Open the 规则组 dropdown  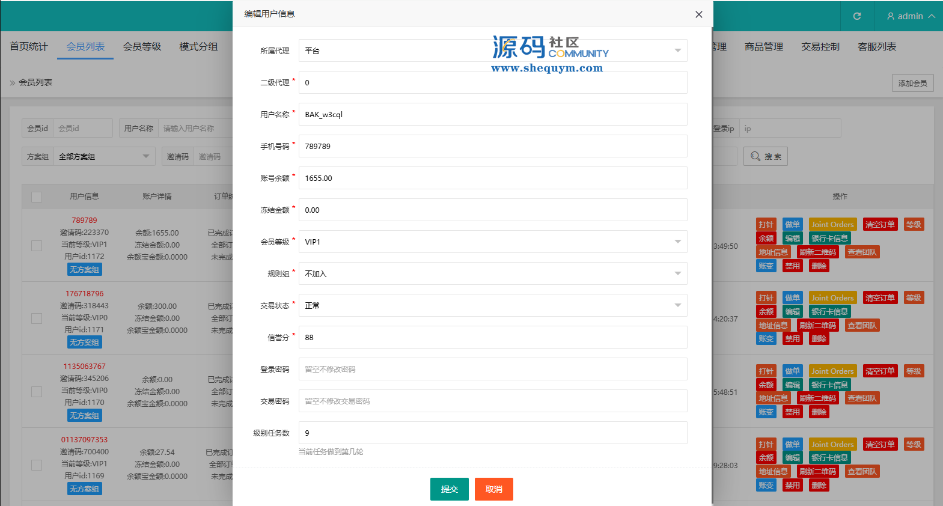point(493,273)
